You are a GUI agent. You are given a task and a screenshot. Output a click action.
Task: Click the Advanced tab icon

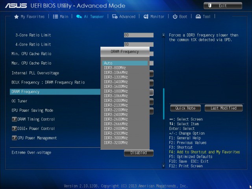coord(115,17)
